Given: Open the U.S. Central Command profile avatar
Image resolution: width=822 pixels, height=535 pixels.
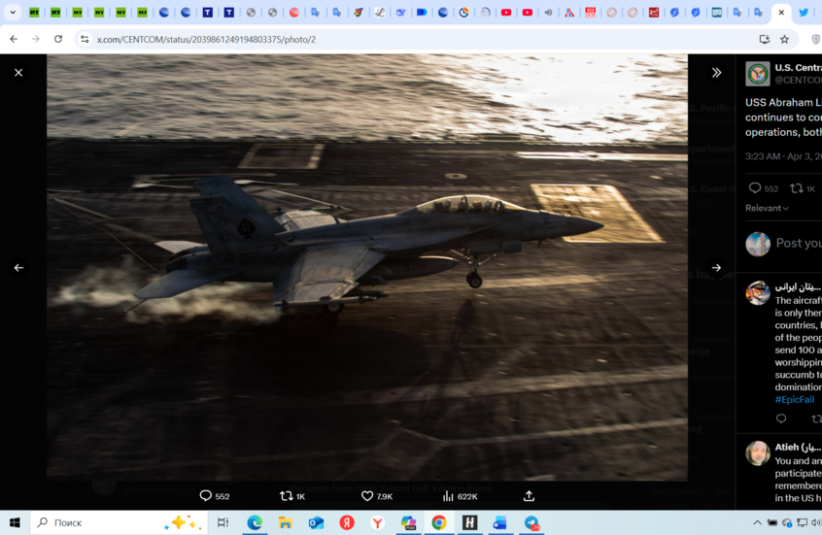Looking at the screenshot, I should [x=758, y=74].
